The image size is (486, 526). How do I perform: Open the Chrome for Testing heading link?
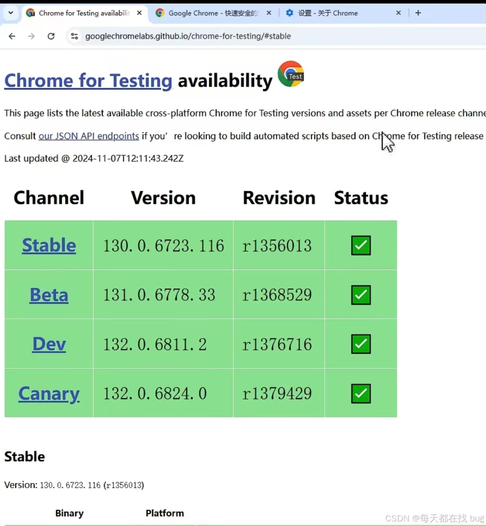(x=88, y=81)
